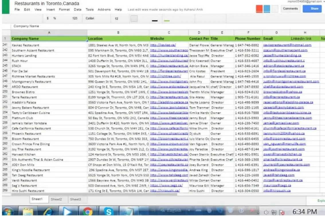Click the network icon in system tray
The width and height of the screenshot is (325, 216).
(x=274, y=212)
